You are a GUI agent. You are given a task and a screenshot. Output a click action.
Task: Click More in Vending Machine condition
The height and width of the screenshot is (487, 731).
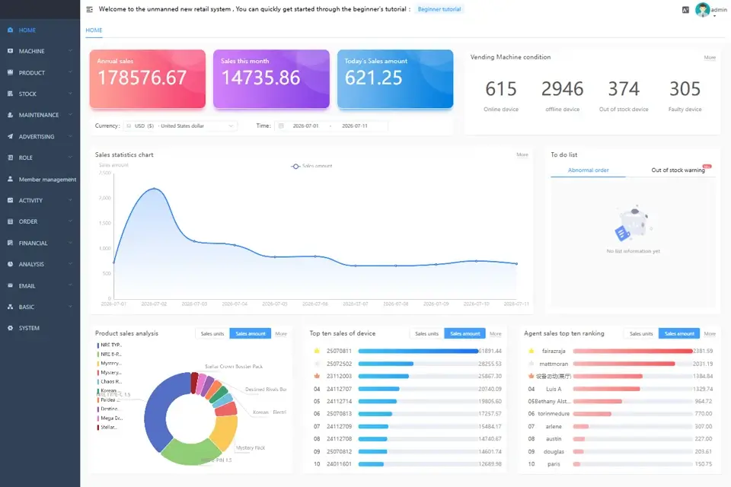[x=710, y=57]
